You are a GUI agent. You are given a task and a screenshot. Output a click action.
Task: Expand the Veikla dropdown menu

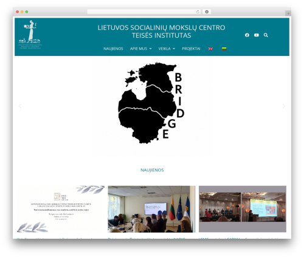[167, 49]
